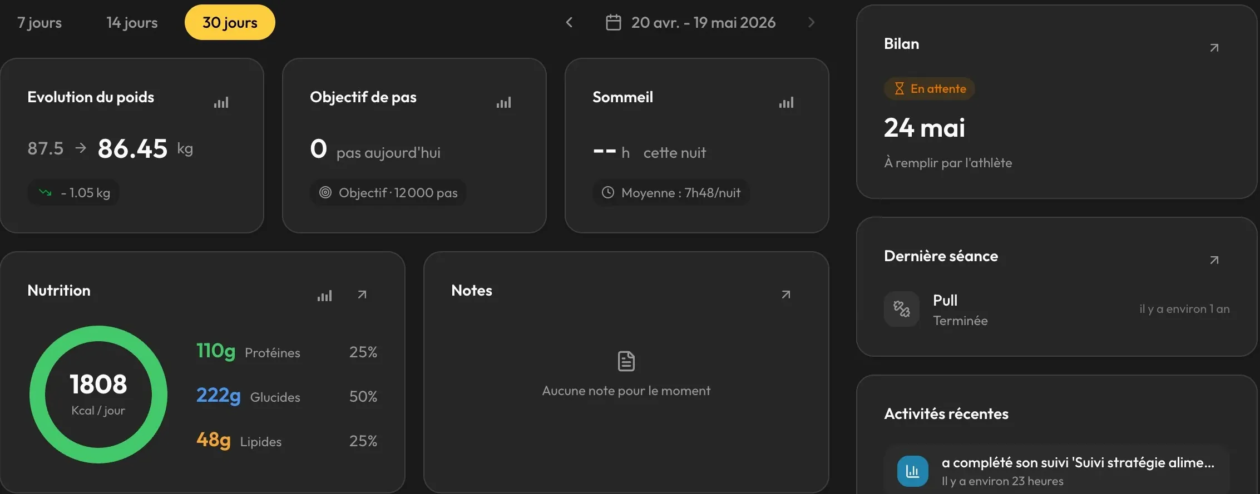
Task: Click the 87.5 starting weight value
Action: point(46,148)
